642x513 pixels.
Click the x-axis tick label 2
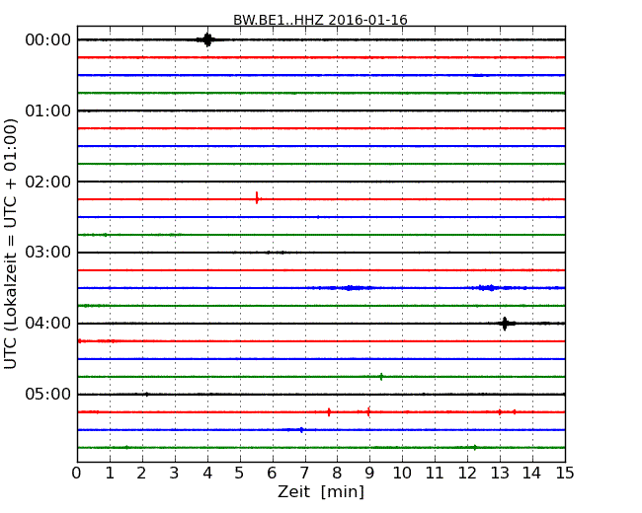tap(141, 474)
